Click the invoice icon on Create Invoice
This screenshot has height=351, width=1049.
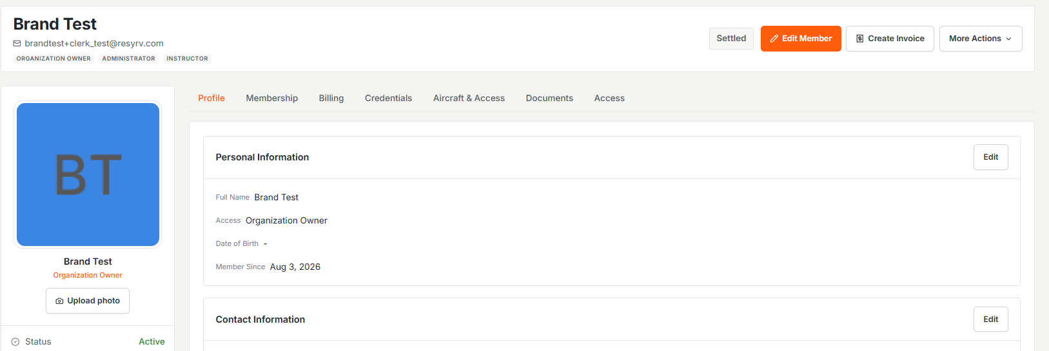[859, 39]
